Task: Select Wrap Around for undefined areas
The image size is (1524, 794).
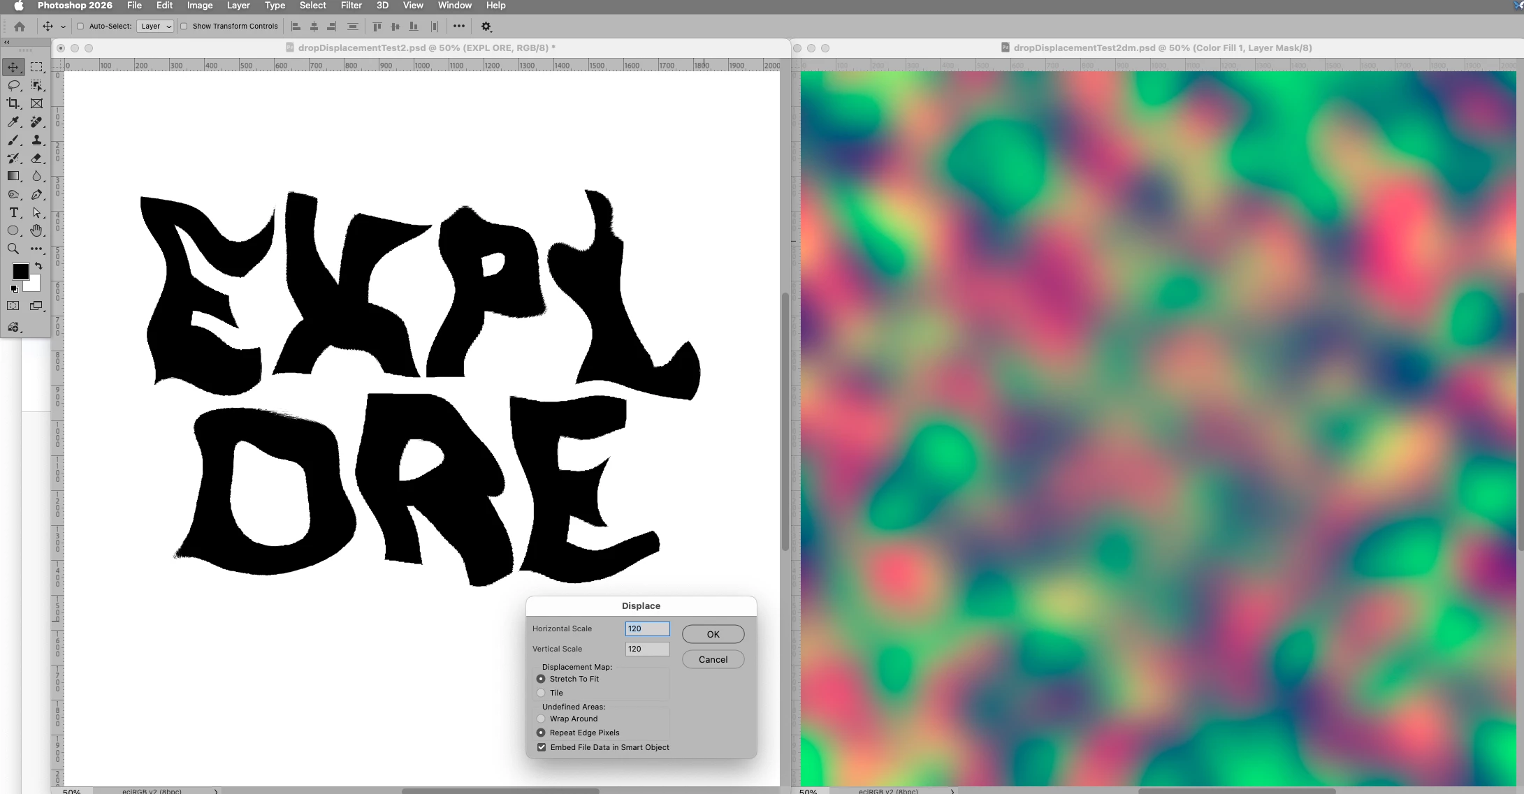Action: coord(541,719)
